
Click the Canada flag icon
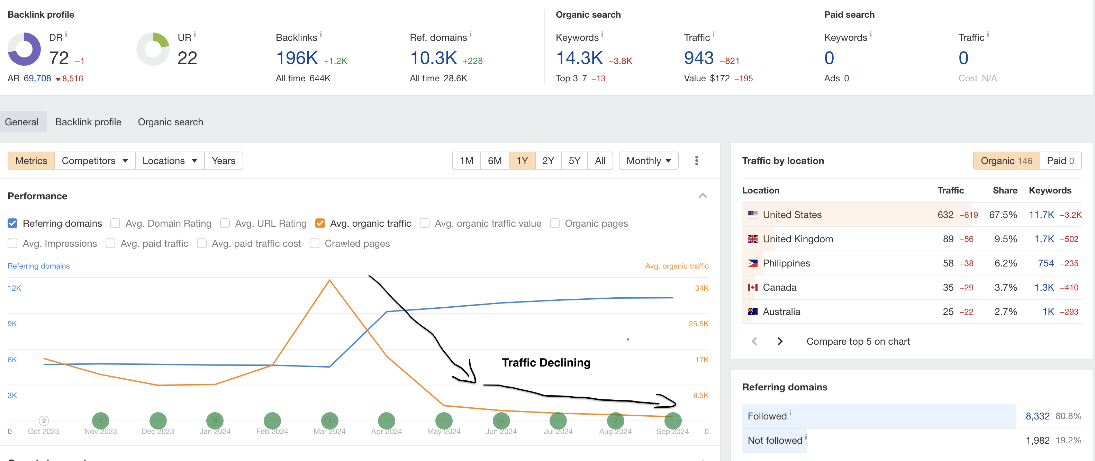tap(752, 288)
